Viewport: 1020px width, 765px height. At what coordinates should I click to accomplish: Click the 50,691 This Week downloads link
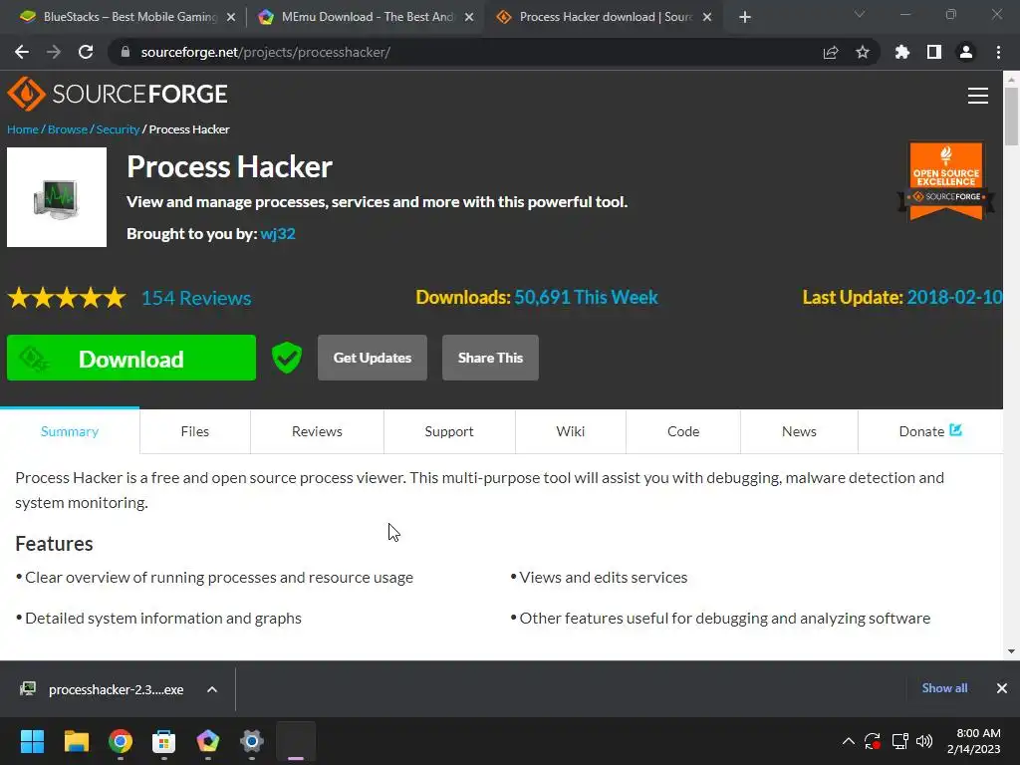586,297
